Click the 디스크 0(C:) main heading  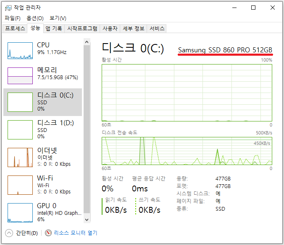point(133,48)
